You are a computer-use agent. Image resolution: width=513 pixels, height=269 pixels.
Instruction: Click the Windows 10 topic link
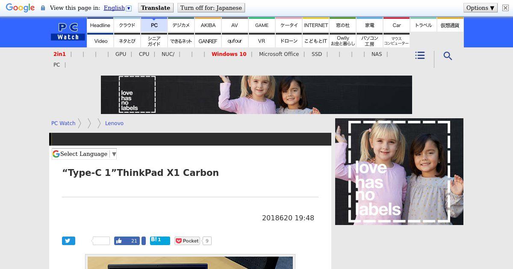(229, 54)
